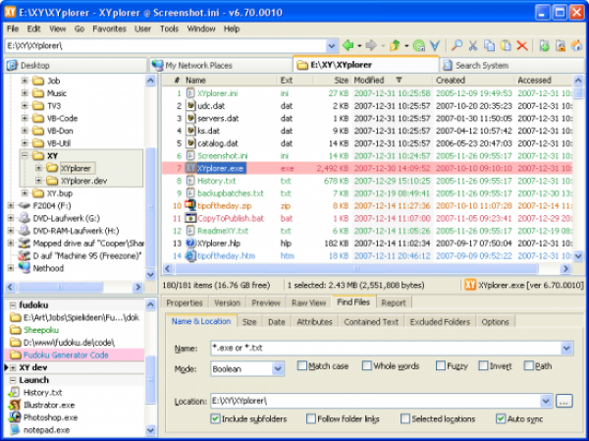Viewport: 589px width, 441px height.
Task: Toggle the Auto sync checkbox
Action: pyautogui.click(x=502, y=418)
